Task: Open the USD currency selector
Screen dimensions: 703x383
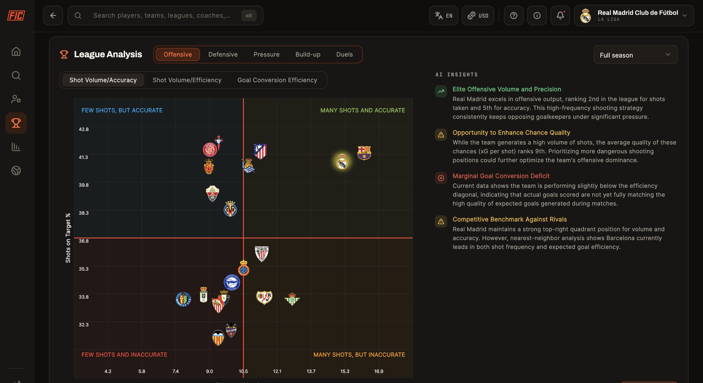Action: coord(478,15)
